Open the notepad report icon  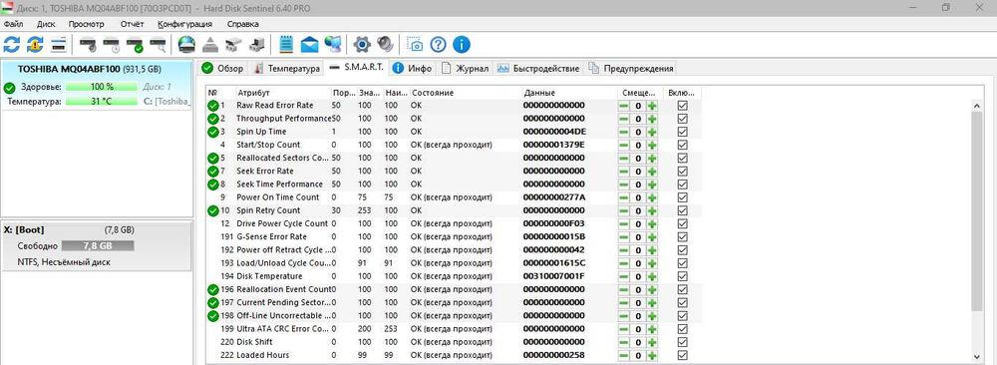pos(286,45)
